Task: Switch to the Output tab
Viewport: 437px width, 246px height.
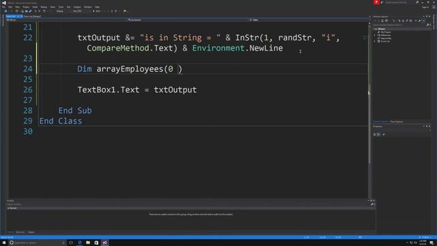Action: (31, 232)
